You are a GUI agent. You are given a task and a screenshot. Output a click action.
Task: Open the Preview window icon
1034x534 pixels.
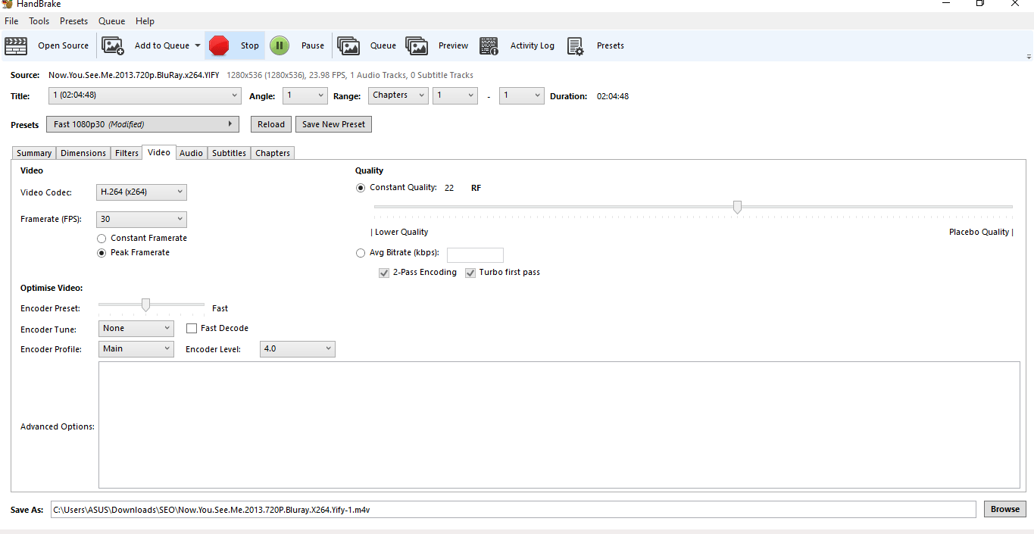tap(417, 45)
